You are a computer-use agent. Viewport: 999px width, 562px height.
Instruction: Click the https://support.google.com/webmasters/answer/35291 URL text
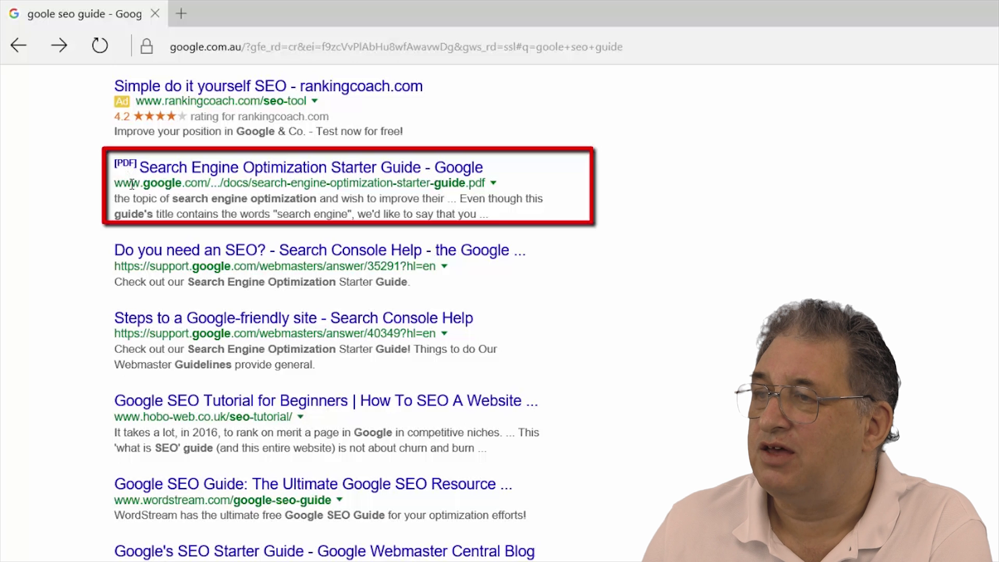(x=275, y=266)
